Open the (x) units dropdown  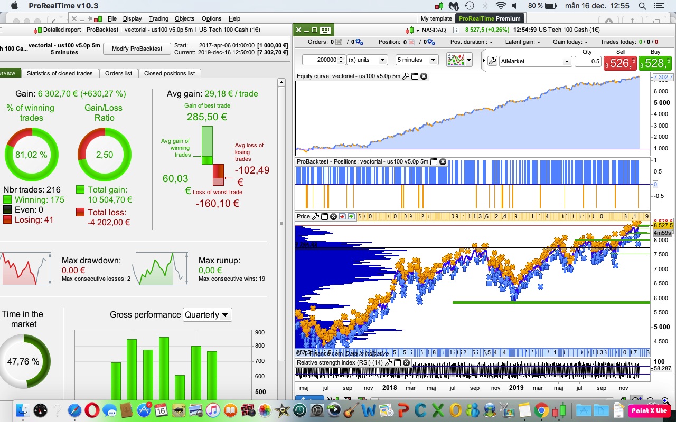pos(367,60)
